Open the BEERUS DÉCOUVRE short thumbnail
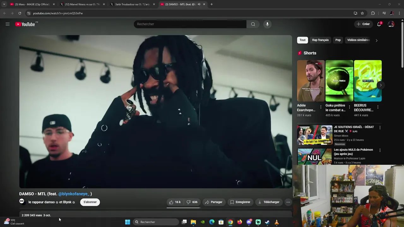This screenshot has width=404, height=227. [368, 81]
